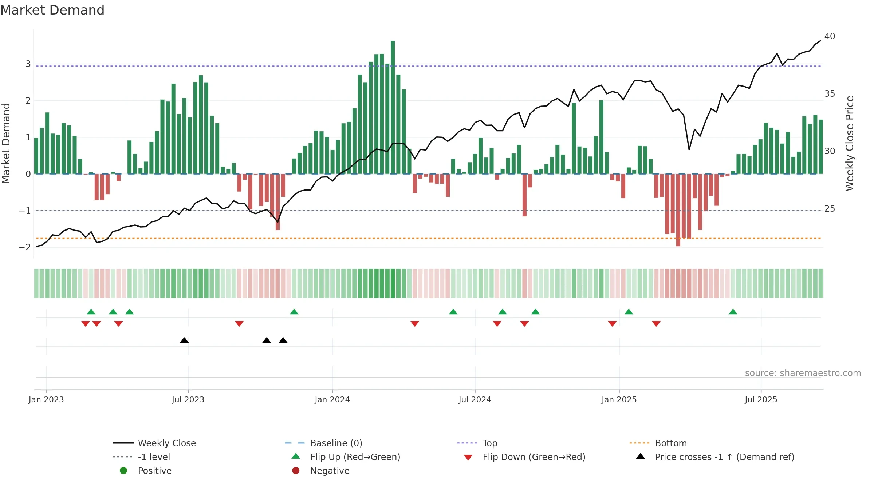Click the tallest green demand bar in early 2024
Image resolution: width=874 pixels, height=491 pixels.
pos(393,107)
